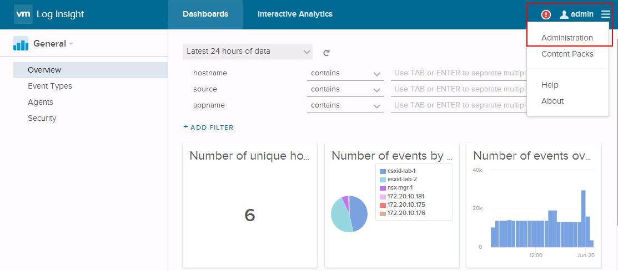Expand the time range dropdown

point(248,52)
